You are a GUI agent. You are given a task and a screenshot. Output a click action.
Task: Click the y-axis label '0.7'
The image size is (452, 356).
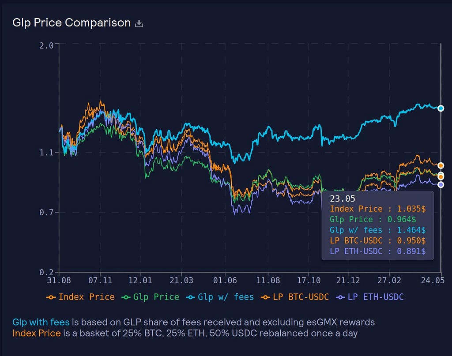(46, 213)
